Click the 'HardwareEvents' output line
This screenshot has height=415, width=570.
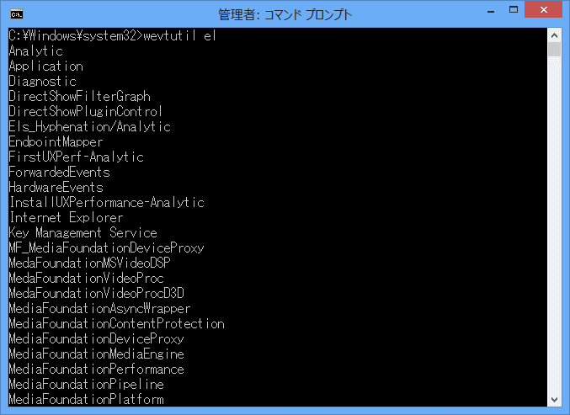[56, 187]
